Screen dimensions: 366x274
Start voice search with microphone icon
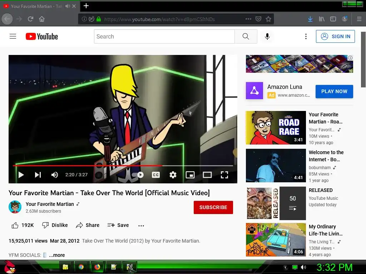[x=267, y=36]
